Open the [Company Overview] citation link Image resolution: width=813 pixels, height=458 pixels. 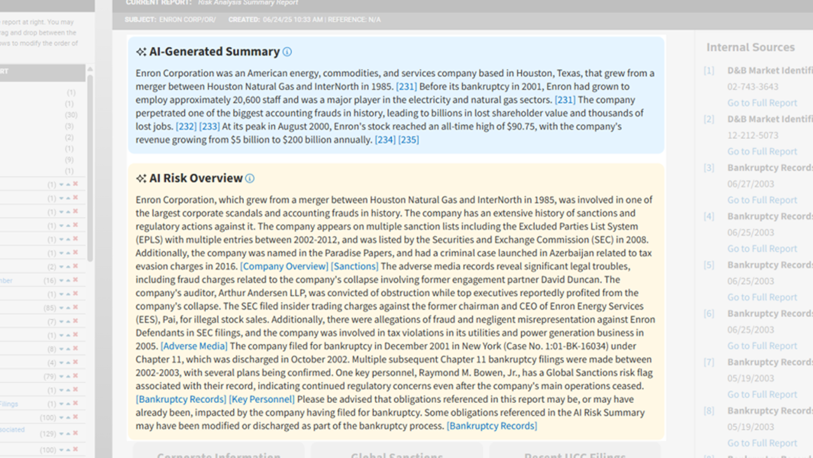(x=284, y=266)
